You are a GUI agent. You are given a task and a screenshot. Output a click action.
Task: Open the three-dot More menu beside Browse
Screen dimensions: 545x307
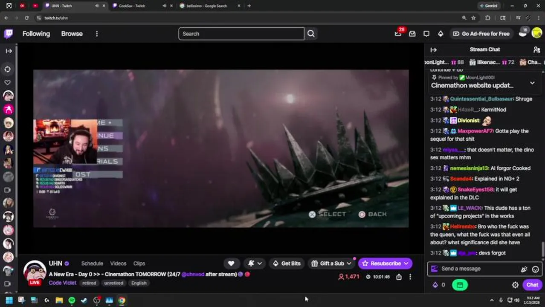pos(97,34)
